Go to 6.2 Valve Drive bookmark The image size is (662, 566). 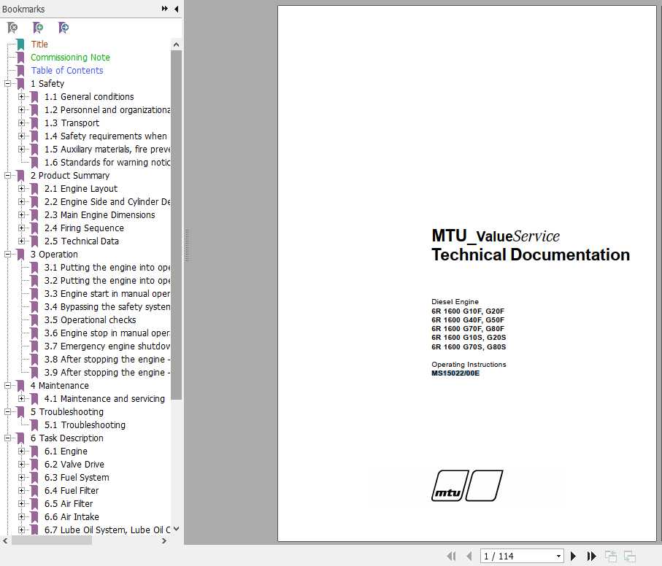point(74,465)
